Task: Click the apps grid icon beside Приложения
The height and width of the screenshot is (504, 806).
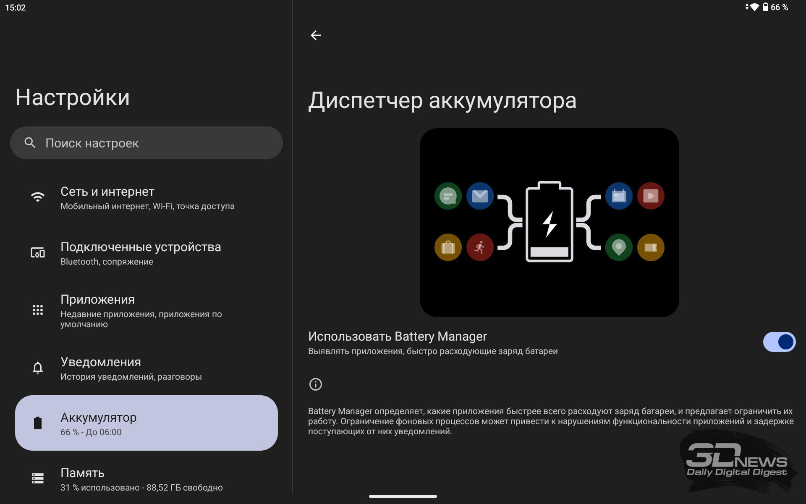Action: [38, 310]
